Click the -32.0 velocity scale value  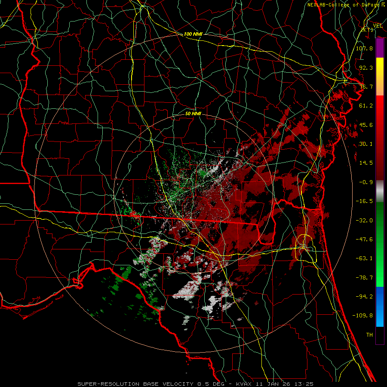pyautogui.click(x=364, y=221)
